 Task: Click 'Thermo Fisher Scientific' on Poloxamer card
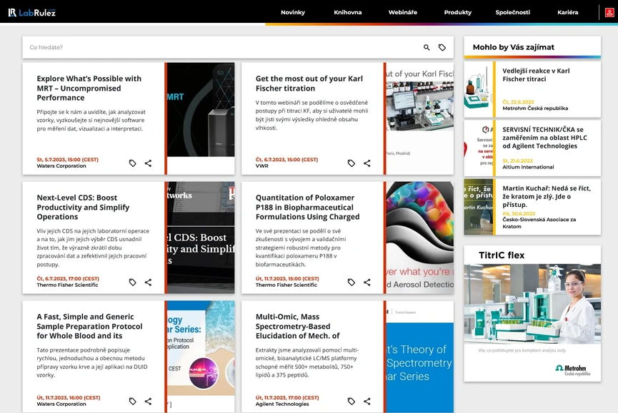coord(286,285)
